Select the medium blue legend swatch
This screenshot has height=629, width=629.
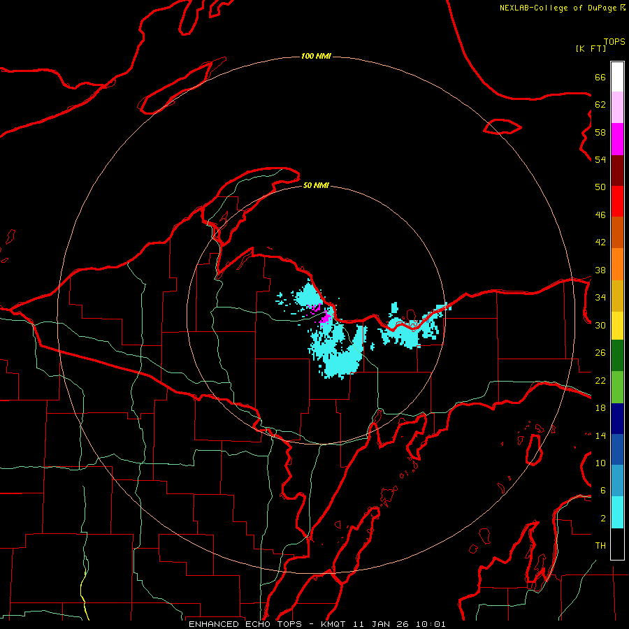tap(617, 449)
